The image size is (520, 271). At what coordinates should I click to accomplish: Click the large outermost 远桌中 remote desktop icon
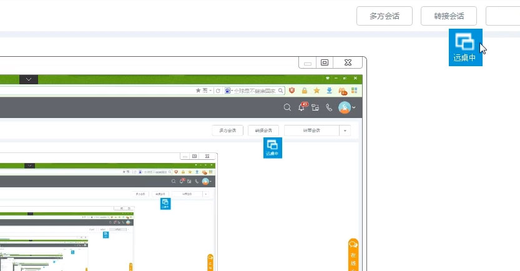[465, 47]
